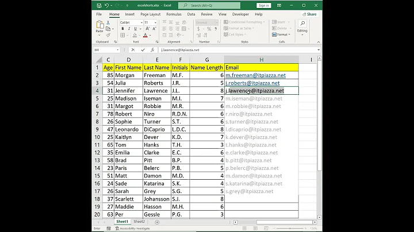Open the File menu
Screen dimensions: 414x232
[99, 14]
